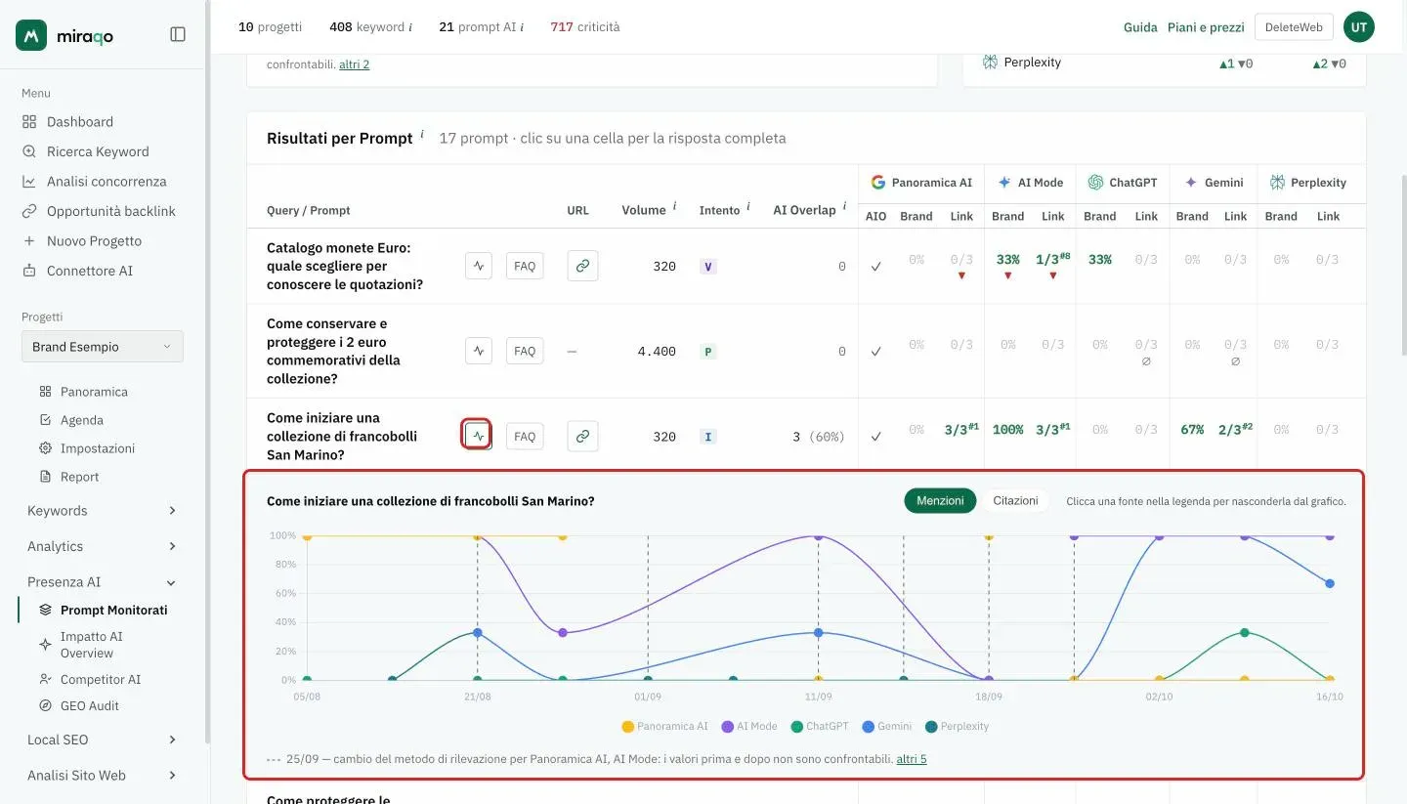The image size is (1407, 804).
Task: Hide Perplexity series in chart legend
Action: [957, 727]
